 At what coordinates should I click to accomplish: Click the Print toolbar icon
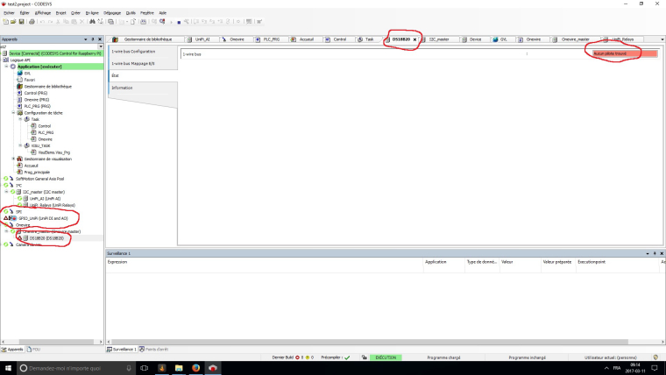(32, 22)
